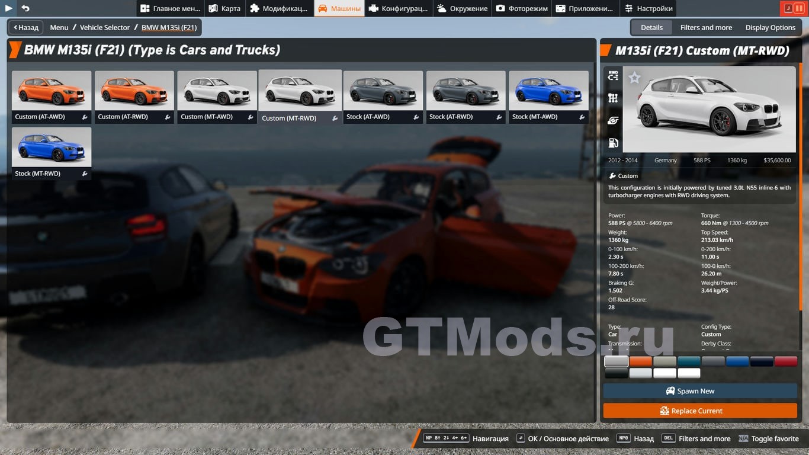Image resolution: width=809 pixels, height=455 pixels.
Task: Click the RWD drivetrain icon beside preview
Action: click(x=613, y=76)
